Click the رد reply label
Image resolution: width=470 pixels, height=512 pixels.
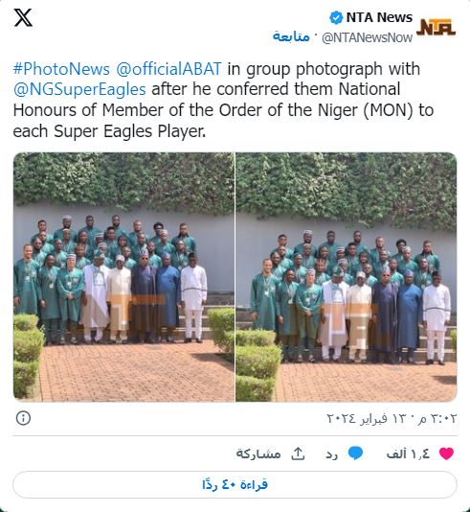coord(331,454)
